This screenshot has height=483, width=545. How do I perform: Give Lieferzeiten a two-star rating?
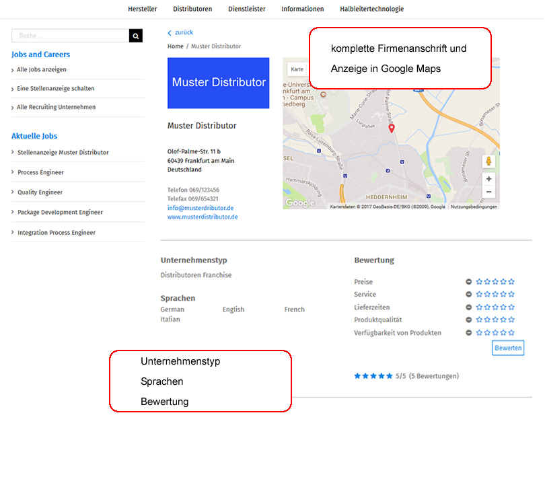[x=487, y=307]
